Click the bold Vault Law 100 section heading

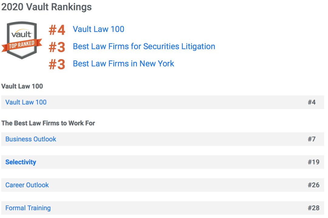click(22, 86)
